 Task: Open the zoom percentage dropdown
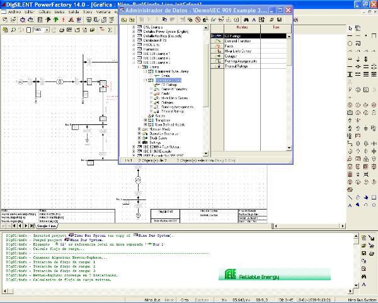[47, 30]
